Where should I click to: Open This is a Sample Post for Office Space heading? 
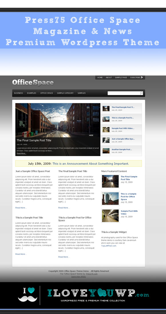(x=75, y=219)
